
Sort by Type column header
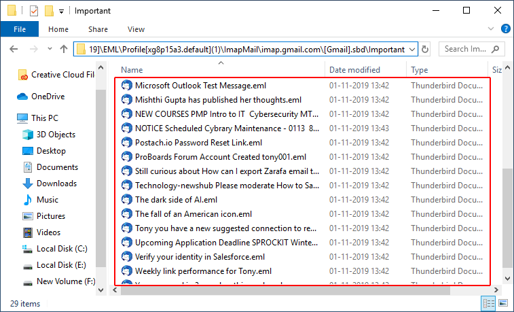[x=419, y=70]
